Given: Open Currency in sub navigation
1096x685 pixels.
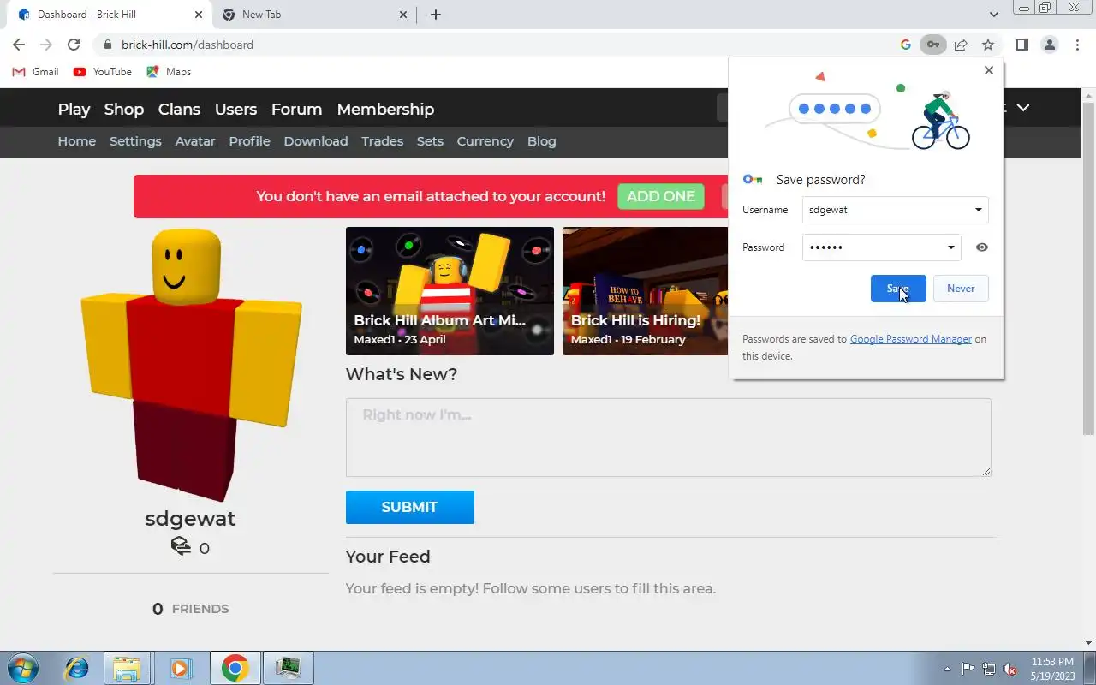Looking at the screenshot, I should [485, 141].
